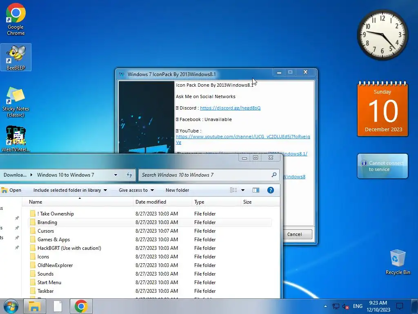Image resolution: width=418 pixels, height=314 pixels.
Task: Sort by the Type column header
Action: 216,202
